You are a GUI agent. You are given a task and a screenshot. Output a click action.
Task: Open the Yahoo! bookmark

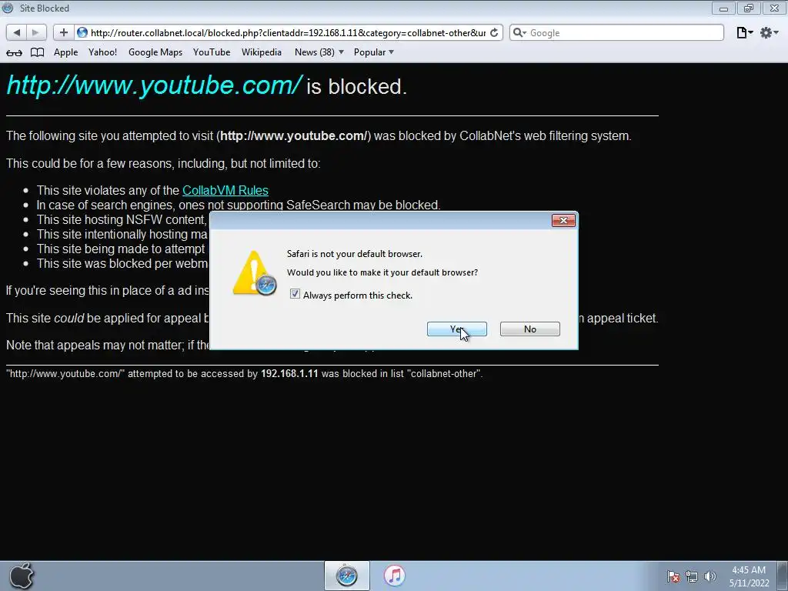[x=102, y=52]
